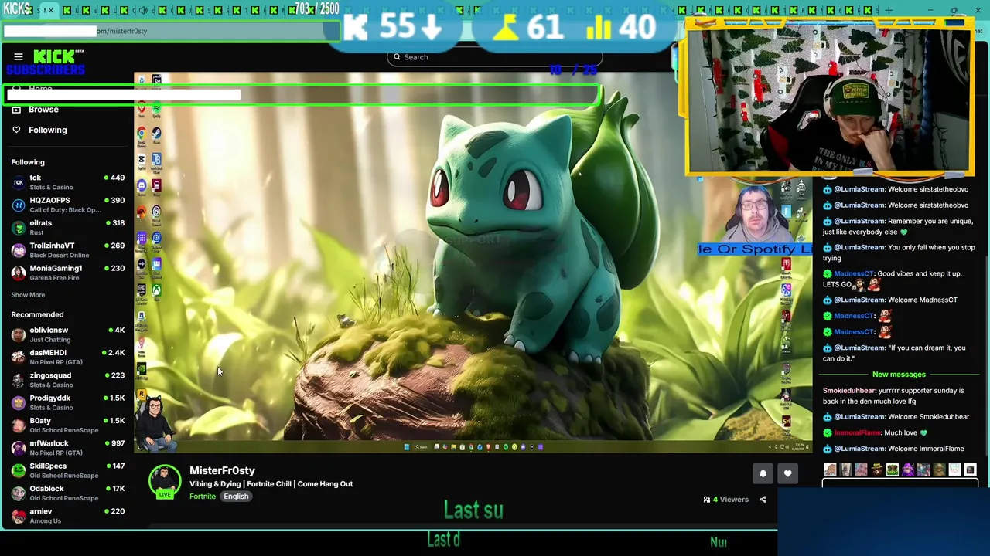Click the MisterFr0sty stream video player
The image size is (990, 556).
coord(473,263)
